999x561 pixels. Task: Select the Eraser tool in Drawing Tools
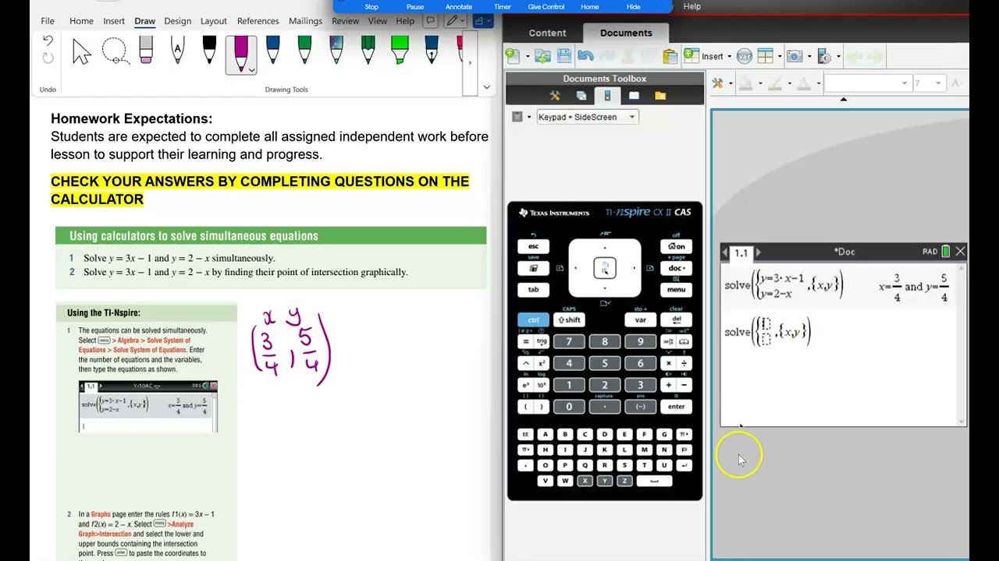(146, 51)
